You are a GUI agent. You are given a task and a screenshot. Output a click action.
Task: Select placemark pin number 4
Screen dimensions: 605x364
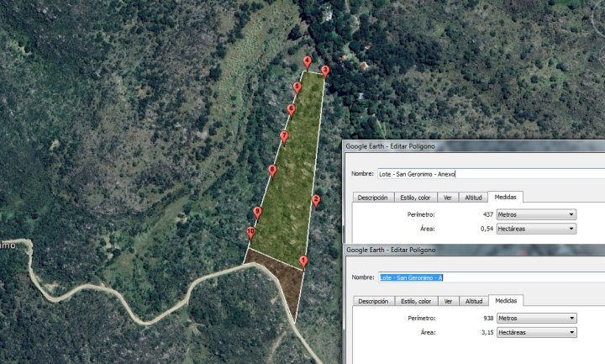[x=308, y=61]
